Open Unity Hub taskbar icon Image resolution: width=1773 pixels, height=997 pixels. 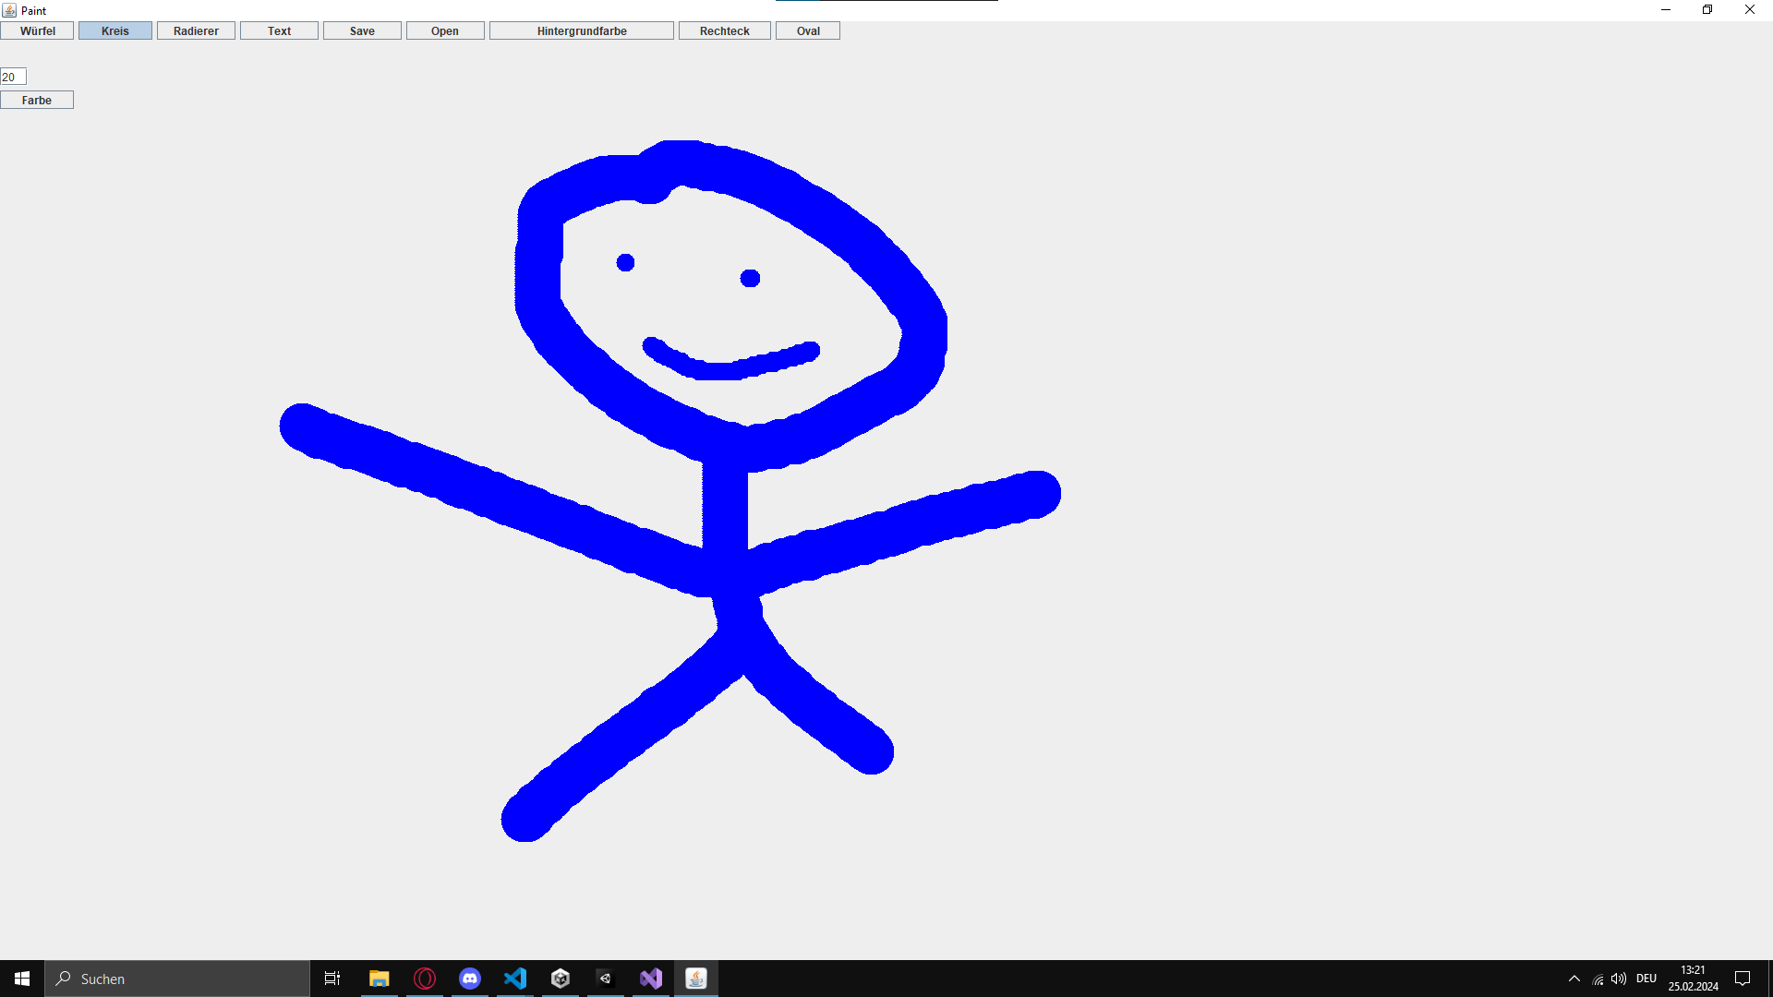point(561,979)
